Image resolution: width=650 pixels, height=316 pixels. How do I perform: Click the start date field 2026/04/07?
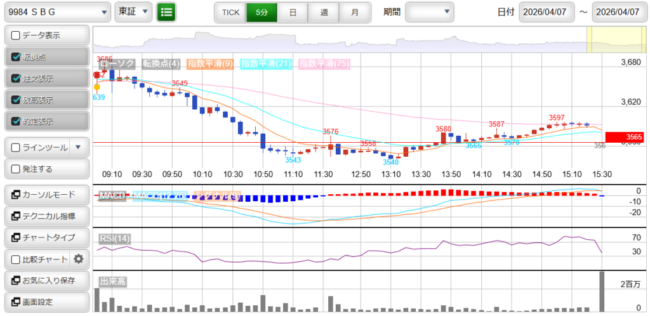tap(547, 12)
